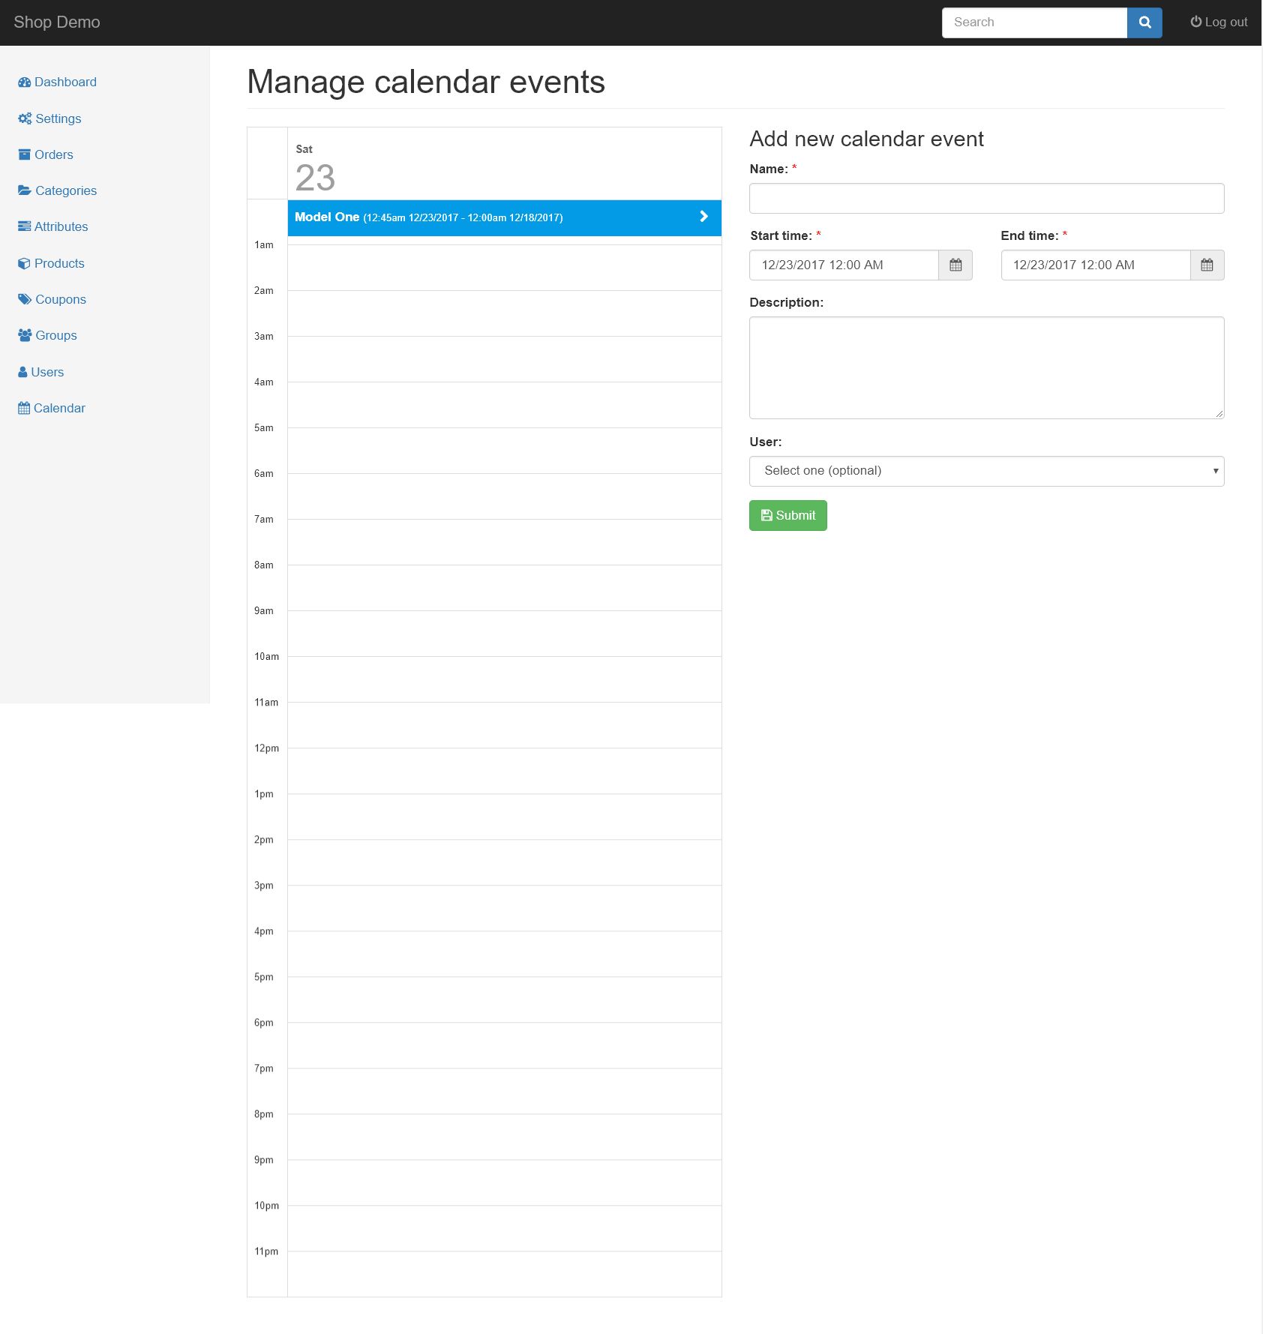Click the Attributes list icon
This screenshot has width=1263, height=1334.
[24, 226]
